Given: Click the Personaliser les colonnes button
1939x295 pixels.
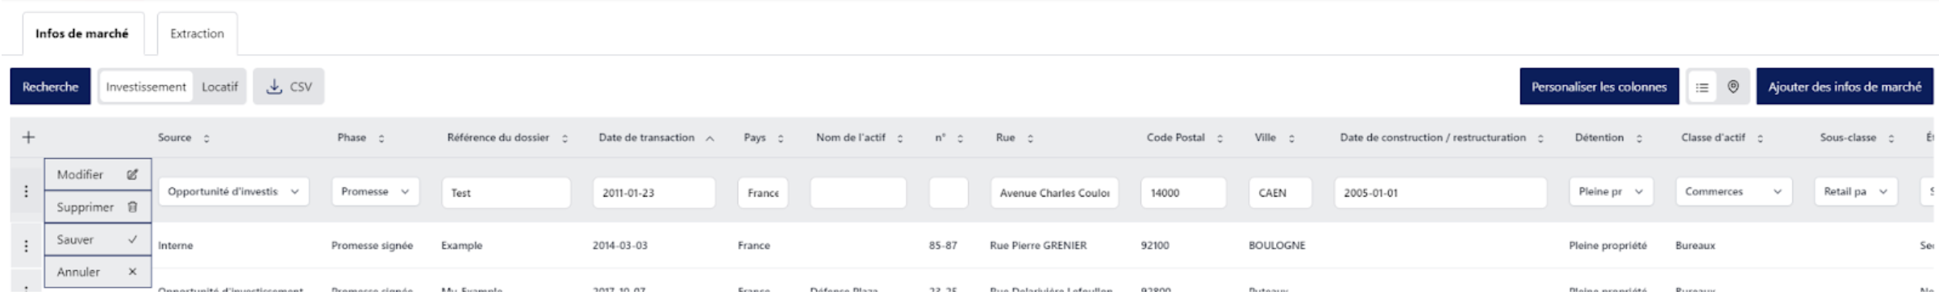Looking at the screenshot, I should point(1599,86).
